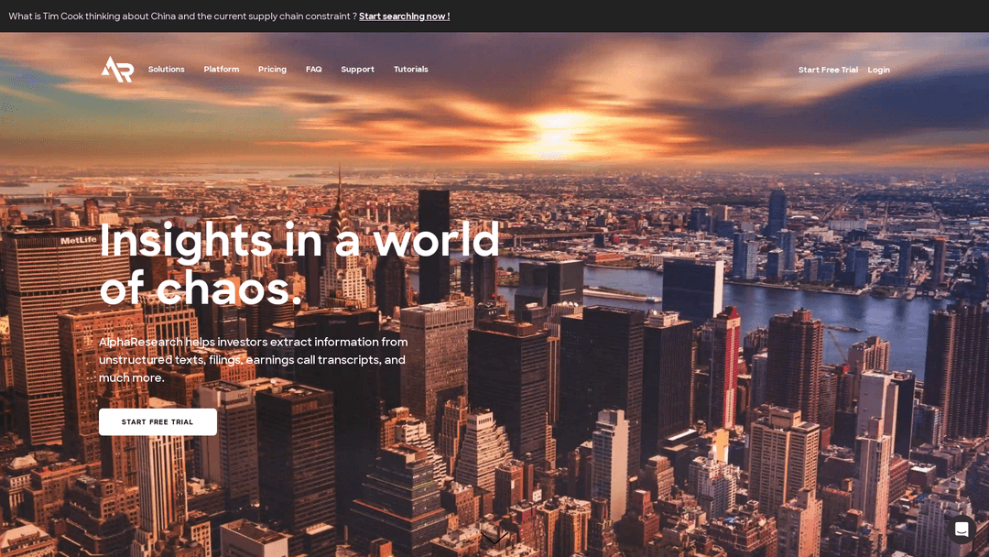Log in to your AlphaResearch account
This screenshot has height=557, width=989.
(x=878, y=70)
